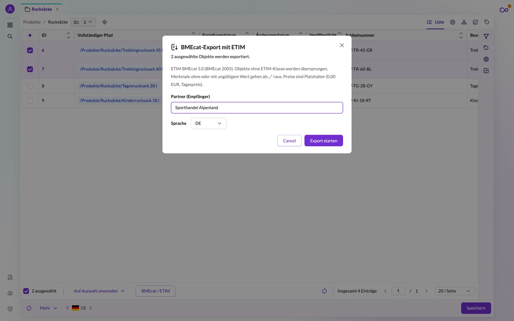Toggle '2 ausgewählt' checkbox
514x321 pixels.
[x=26, y=291]
